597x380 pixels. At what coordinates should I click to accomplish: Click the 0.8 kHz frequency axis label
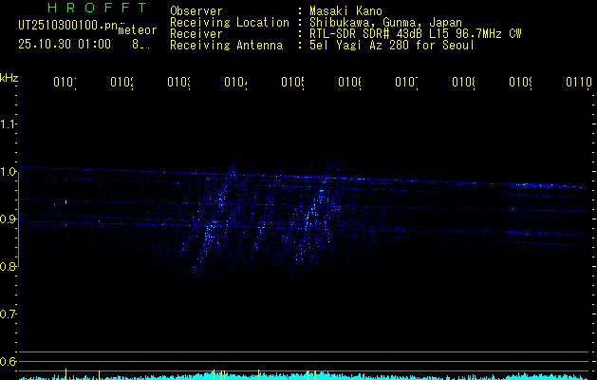[9, 267]
